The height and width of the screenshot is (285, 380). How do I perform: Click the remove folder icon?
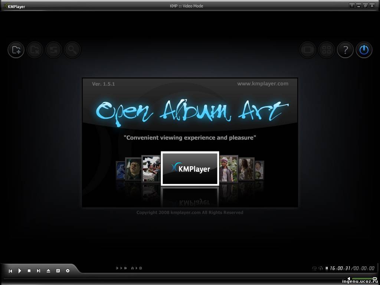click(x=35, y=50)
